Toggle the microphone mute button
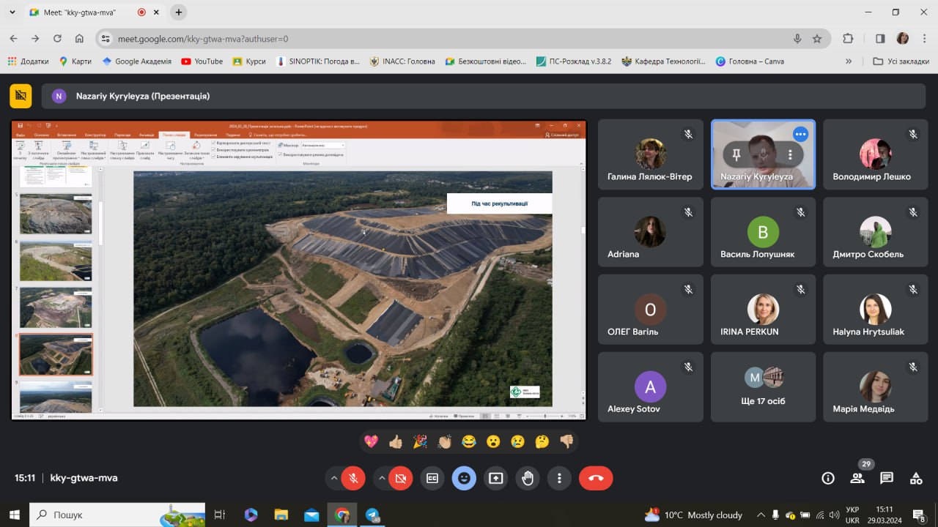This screenshot has height=527, width=938. (353, 478)
